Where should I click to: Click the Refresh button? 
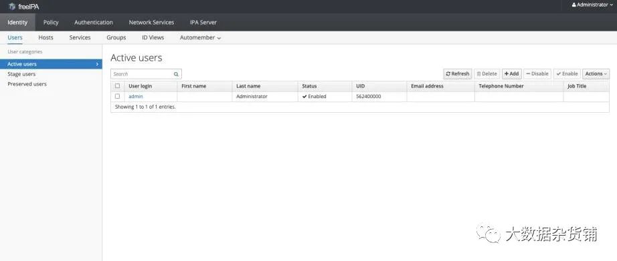click(458, 74)
